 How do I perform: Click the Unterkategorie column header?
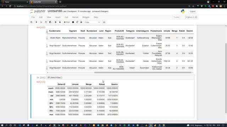tap(142, 31)
